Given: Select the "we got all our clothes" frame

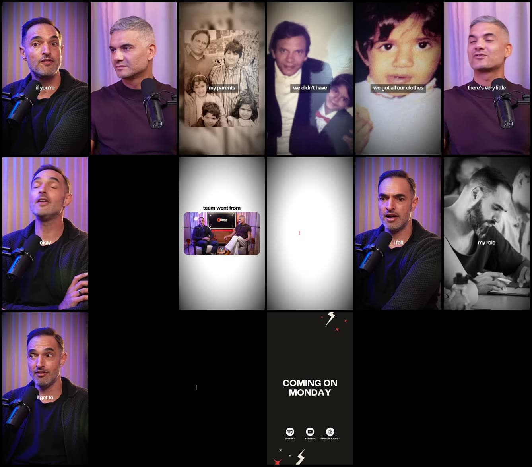Looking at the screenshot, I should click(398, 79).
